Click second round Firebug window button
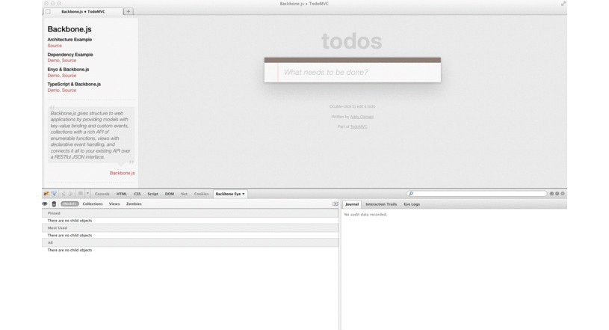 tap(557, 193)
